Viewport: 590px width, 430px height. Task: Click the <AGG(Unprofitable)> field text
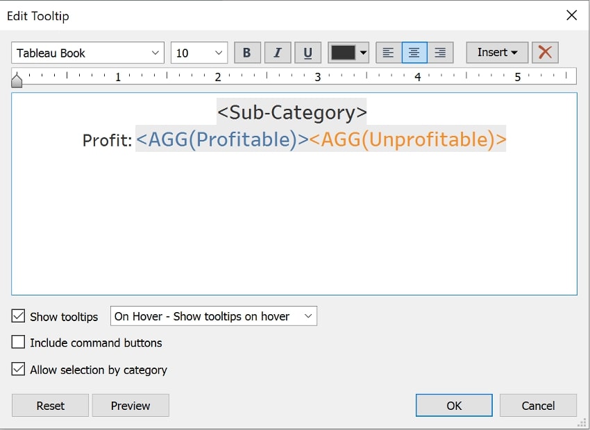tap(408, 139)
